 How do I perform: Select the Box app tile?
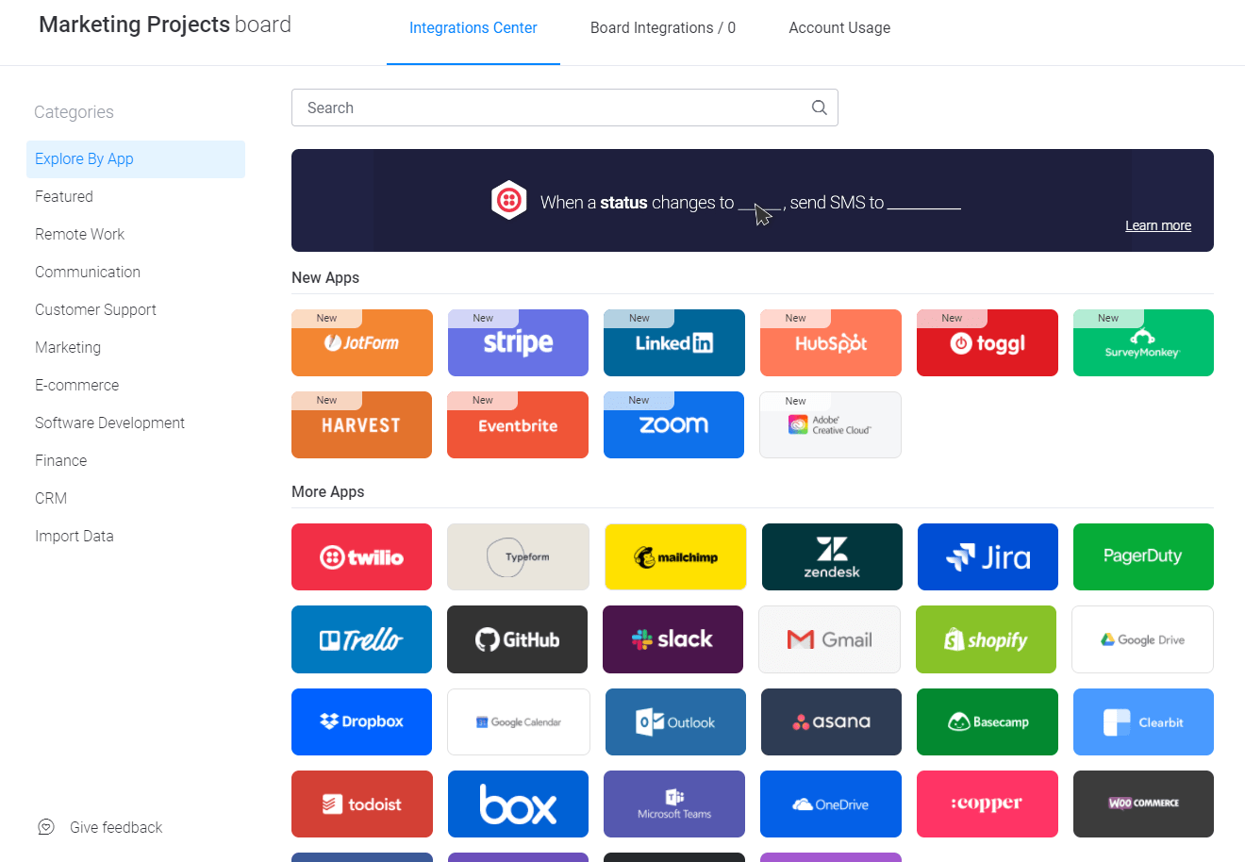coord(518,804)
